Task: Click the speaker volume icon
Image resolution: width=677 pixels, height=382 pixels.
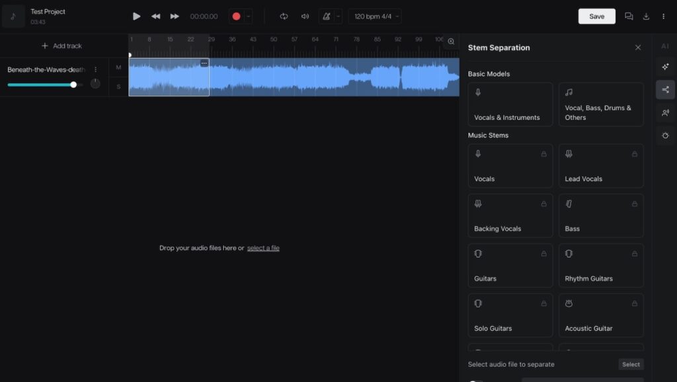Action: click(305, 16)
